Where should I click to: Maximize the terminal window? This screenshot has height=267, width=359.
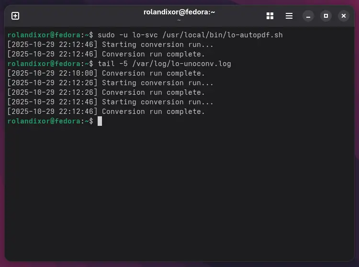[x=326, y=16]
